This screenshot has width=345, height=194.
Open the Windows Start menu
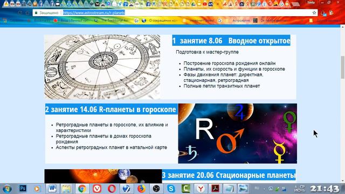coord(7,189)
